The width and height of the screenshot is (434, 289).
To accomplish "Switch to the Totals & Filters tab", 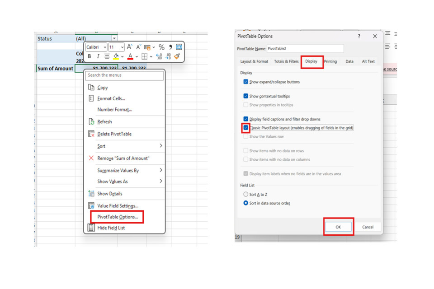I will pos(286,61).
